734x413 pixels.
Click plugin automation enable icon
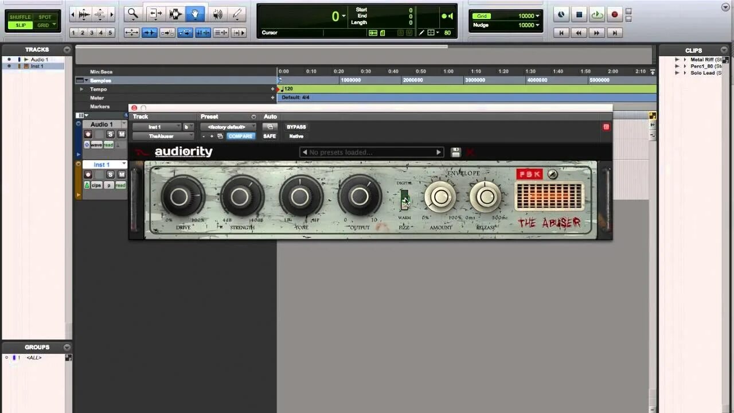coord(270,127)
